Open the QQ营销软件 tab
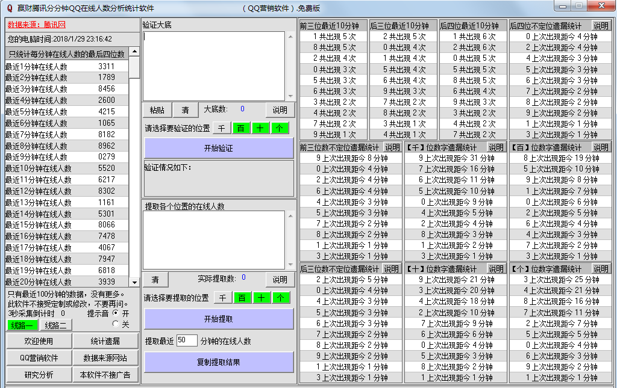Screen dimensions: 617x388 (x=39, y=358)
